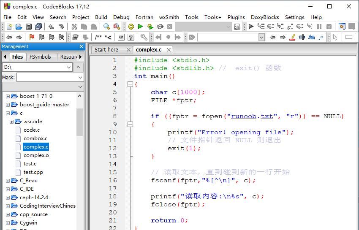
Task: Create a new file from toolbar
Action: (x=9, y=27)
